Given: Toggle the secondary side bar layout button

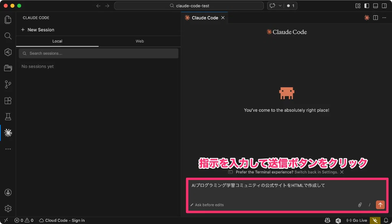Looking at the screenshot, I should (x=384, y=6).
